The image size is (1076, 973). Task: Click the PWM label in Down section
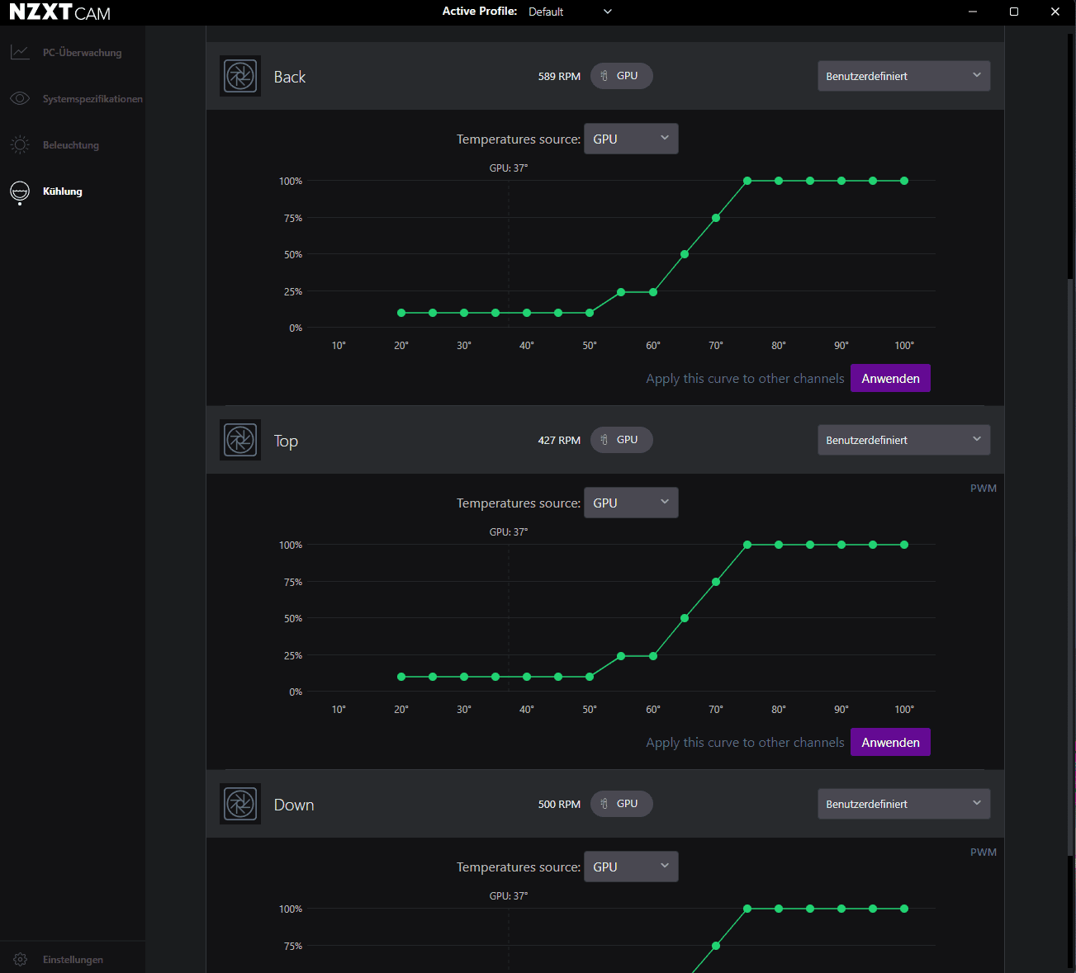pos(983,852)
